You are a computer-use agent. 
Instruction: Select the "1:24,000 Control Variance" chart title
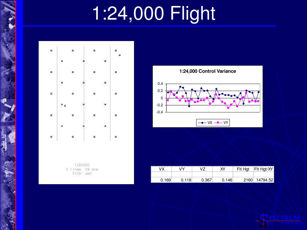point(207,71)
